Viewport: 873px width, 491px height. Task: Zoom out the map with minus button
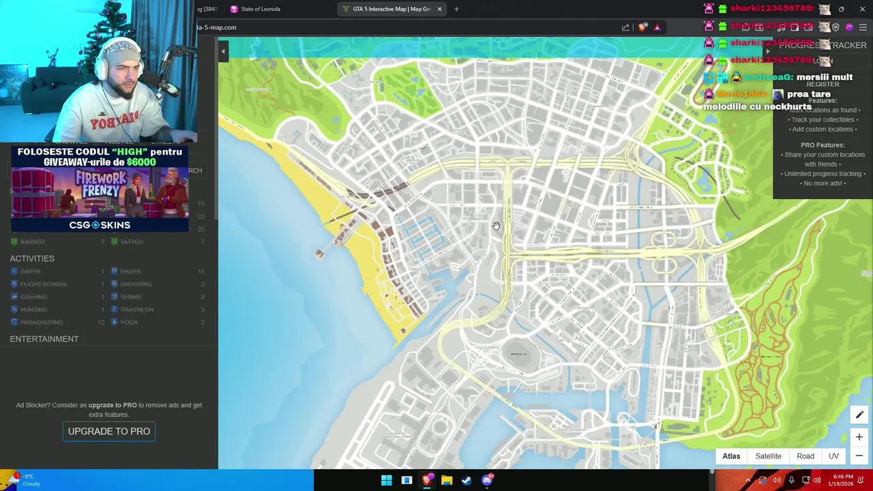pyautogui.click(x=859, y=456)
